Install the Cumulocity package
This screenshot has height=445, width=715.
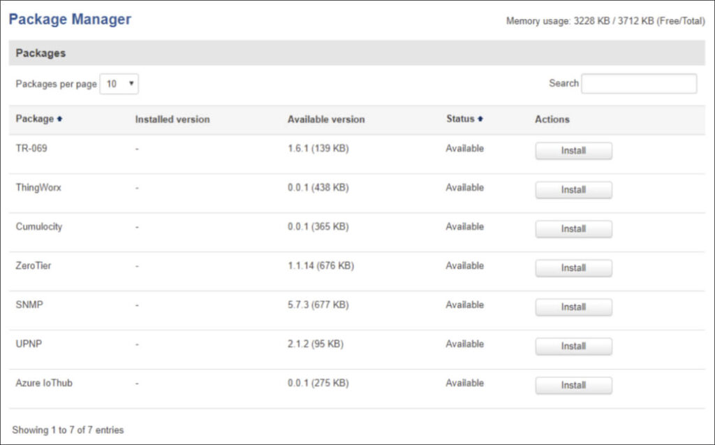coord(573,229)
